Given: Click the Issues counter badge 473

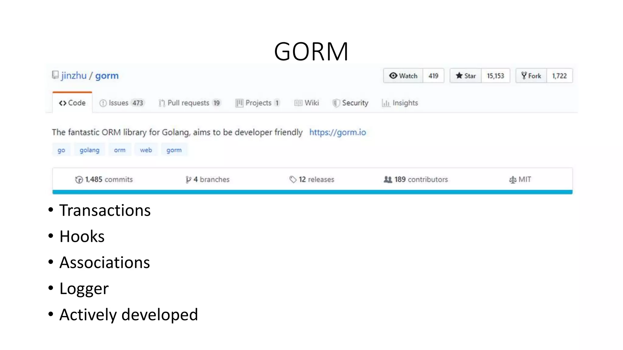Looking at the screenshot, I should click(x=137, y=103).
